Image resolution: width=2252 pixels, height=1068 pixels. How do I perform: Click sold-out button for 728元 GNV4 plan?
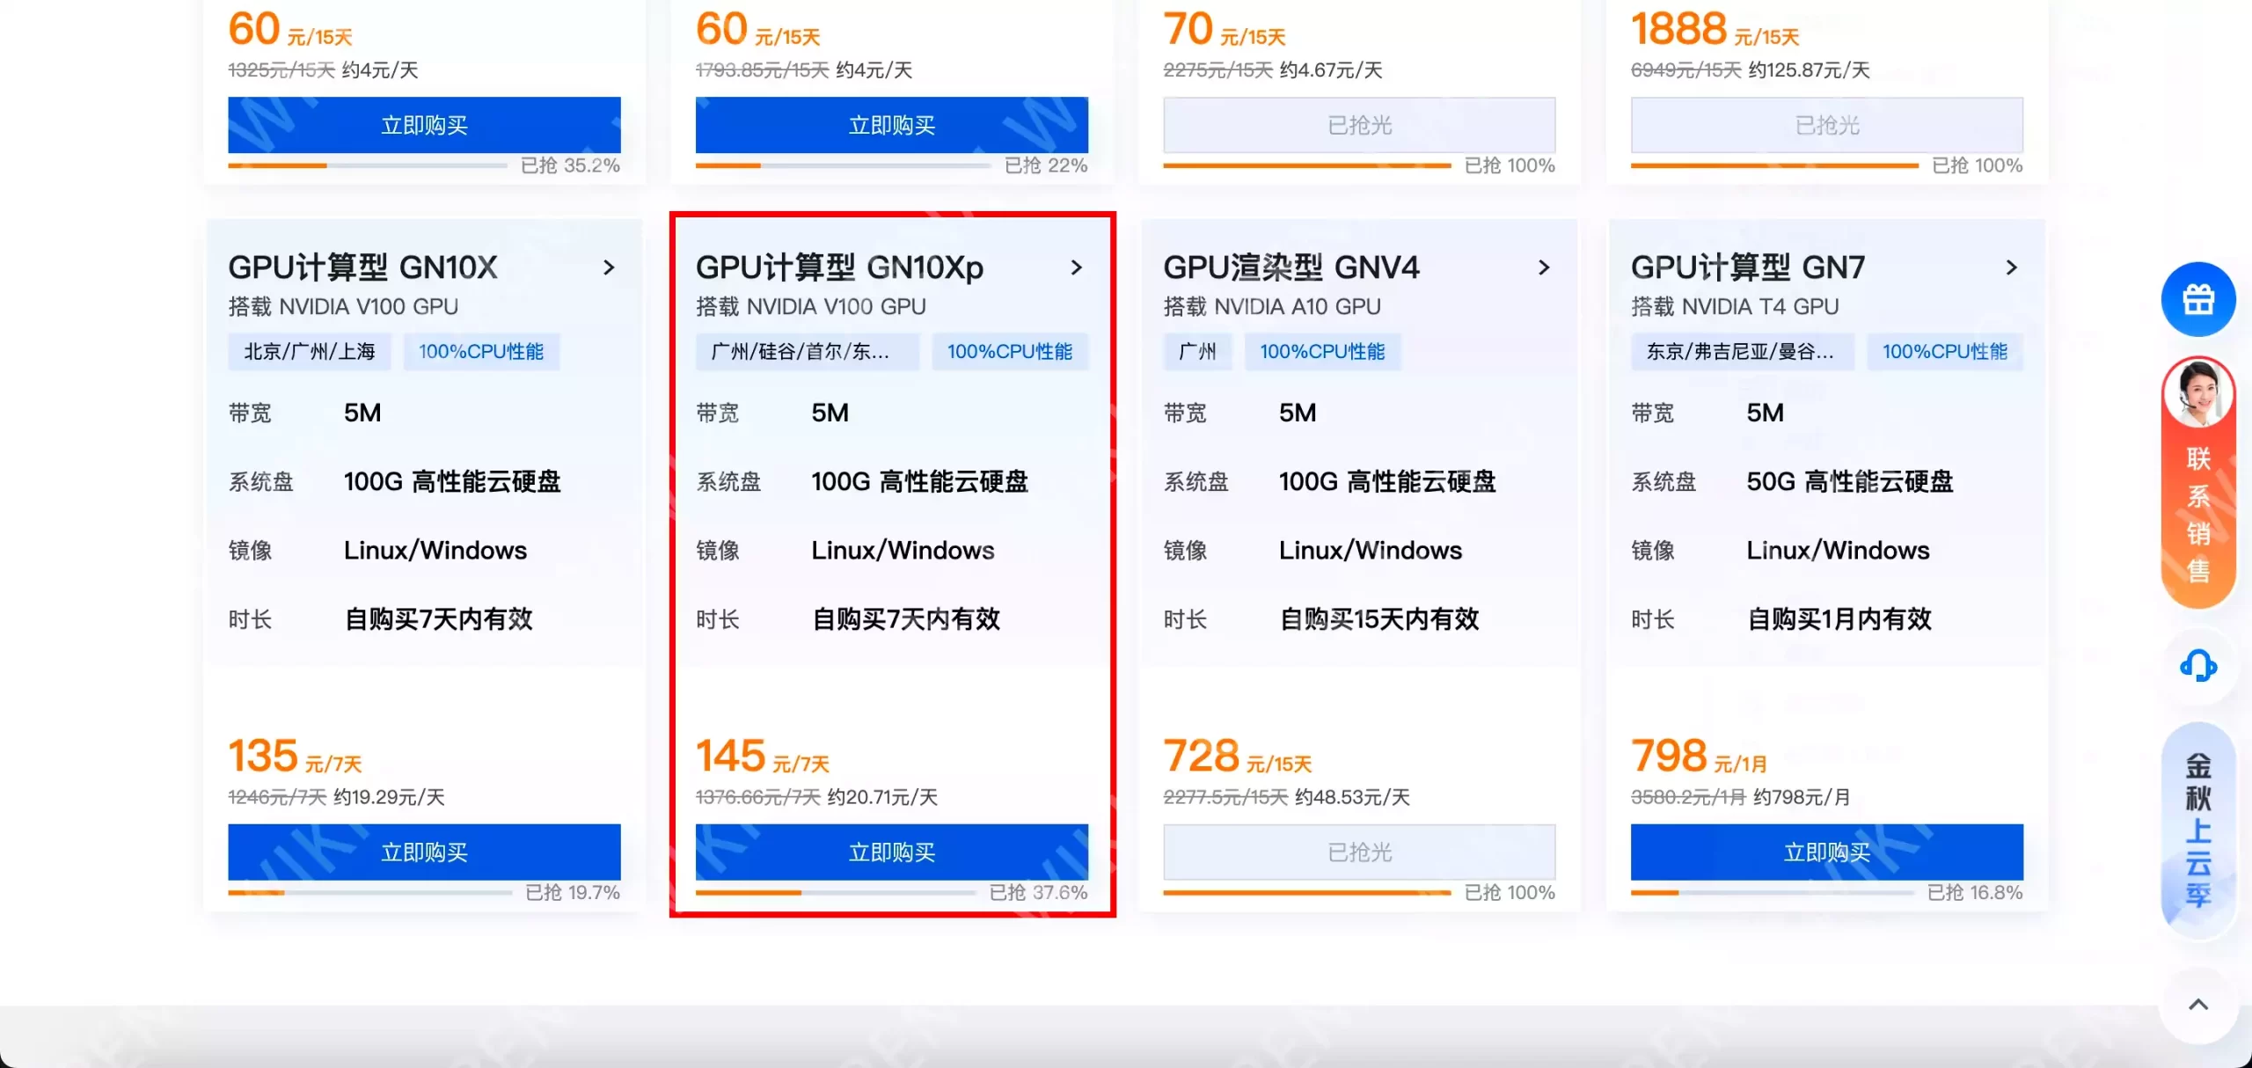[1359, 852]
